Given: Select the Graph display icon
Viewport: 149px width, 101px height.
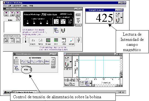Looking at the screenshot, I should (x=71, y=41).
